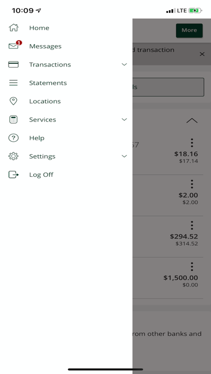
Task: Tap the 'from other banks and' text
Action: (167, 334)
